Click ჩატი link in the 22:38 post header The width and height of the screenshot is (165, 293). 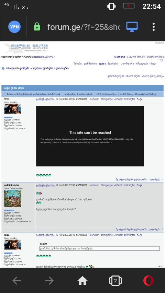(140, 185)
